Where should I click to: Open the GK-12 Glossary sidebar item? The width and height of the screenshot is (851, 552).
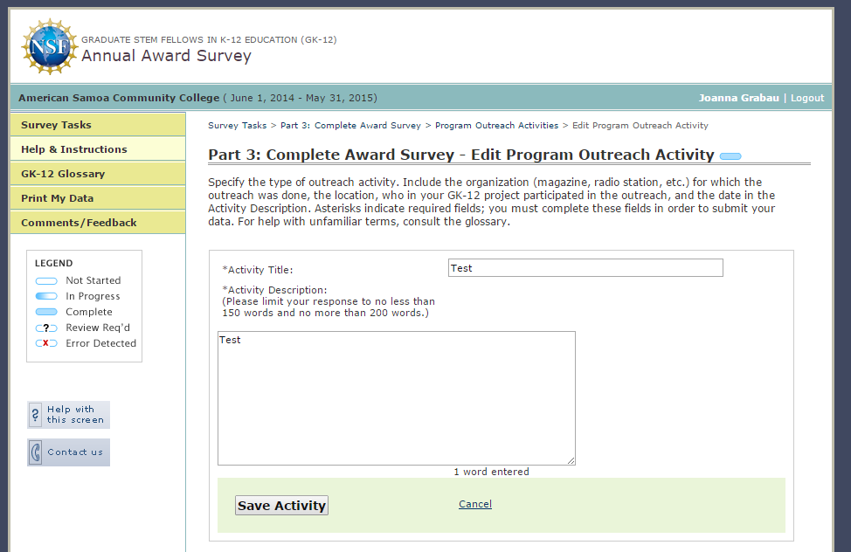click(98, 174)
